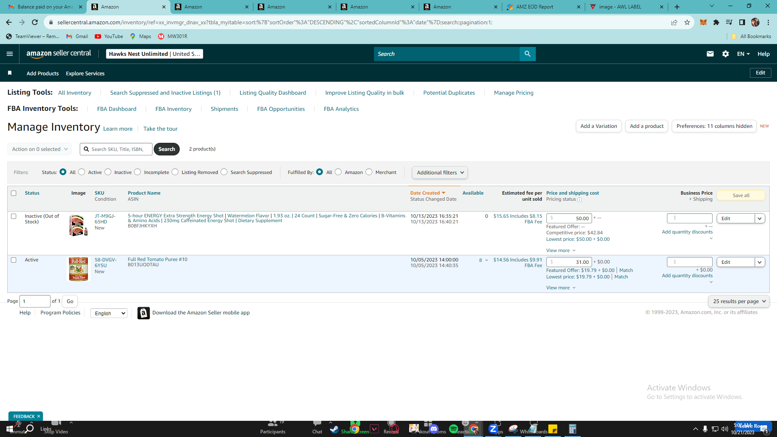The image size is (777, 437).
Task: Click the bookmark flag icon beside Add Products
Action: point(10,73)
